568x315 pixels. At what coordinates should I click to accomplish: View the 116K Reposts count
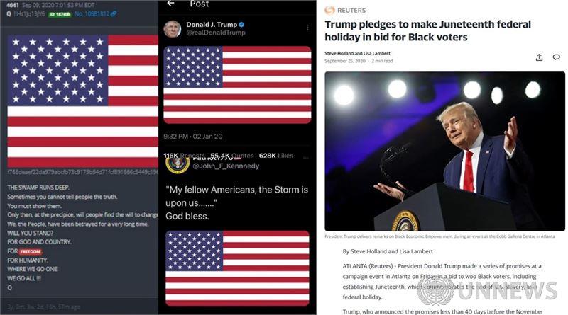click(184, 155)
